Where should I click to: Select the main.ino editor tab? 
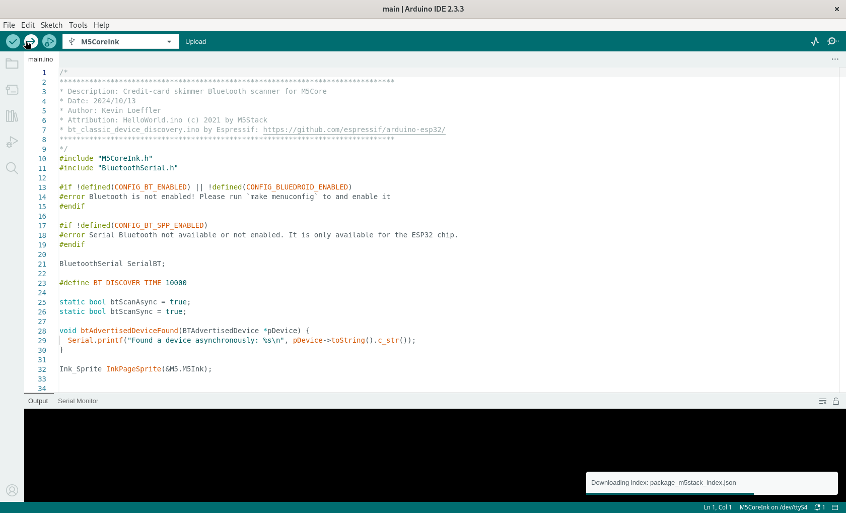point(40,59)
